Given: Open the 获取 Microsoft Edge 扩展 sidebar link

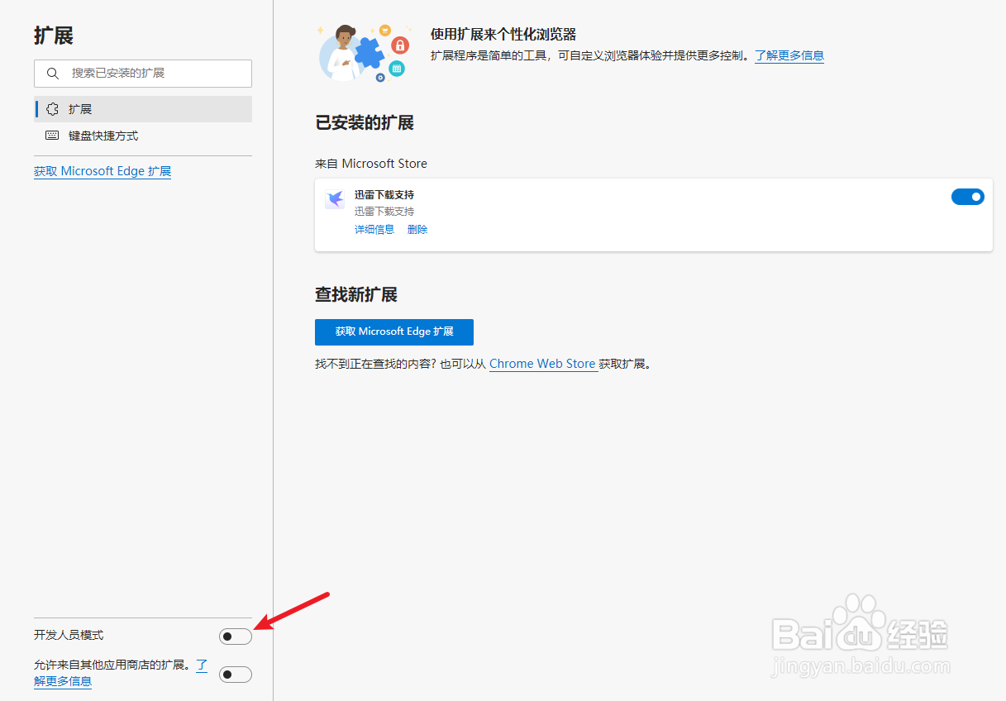Looking at the screenshot, I should tap(103, 171).
